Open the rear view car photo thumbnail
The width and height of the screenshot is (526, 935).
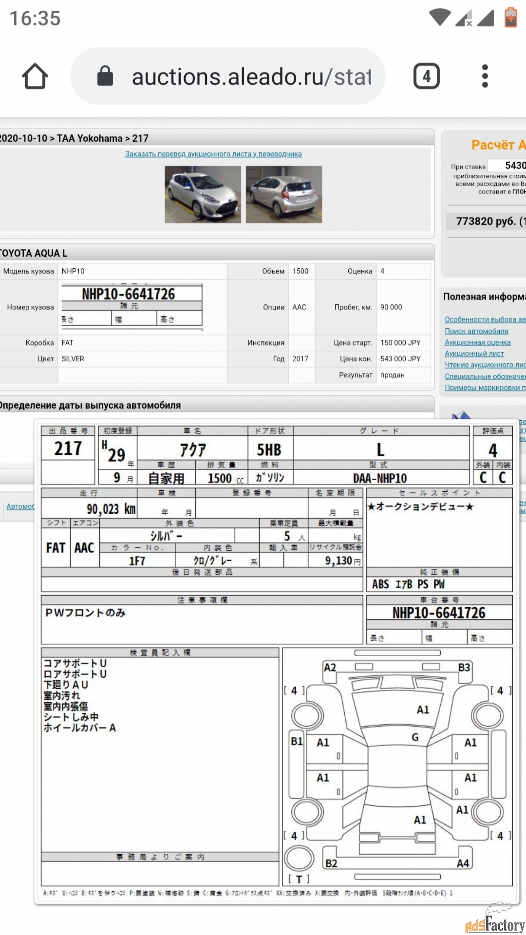pos(284,194)
